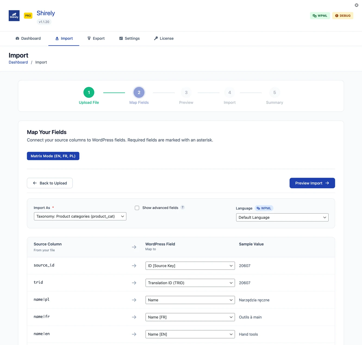Click the name|pl column name
362x345 pixels.
42,300
